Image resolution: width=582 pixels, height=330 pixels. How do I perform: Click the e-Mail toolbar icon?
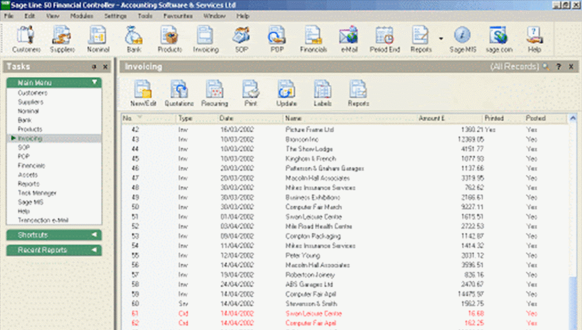[x=349, y=39]
